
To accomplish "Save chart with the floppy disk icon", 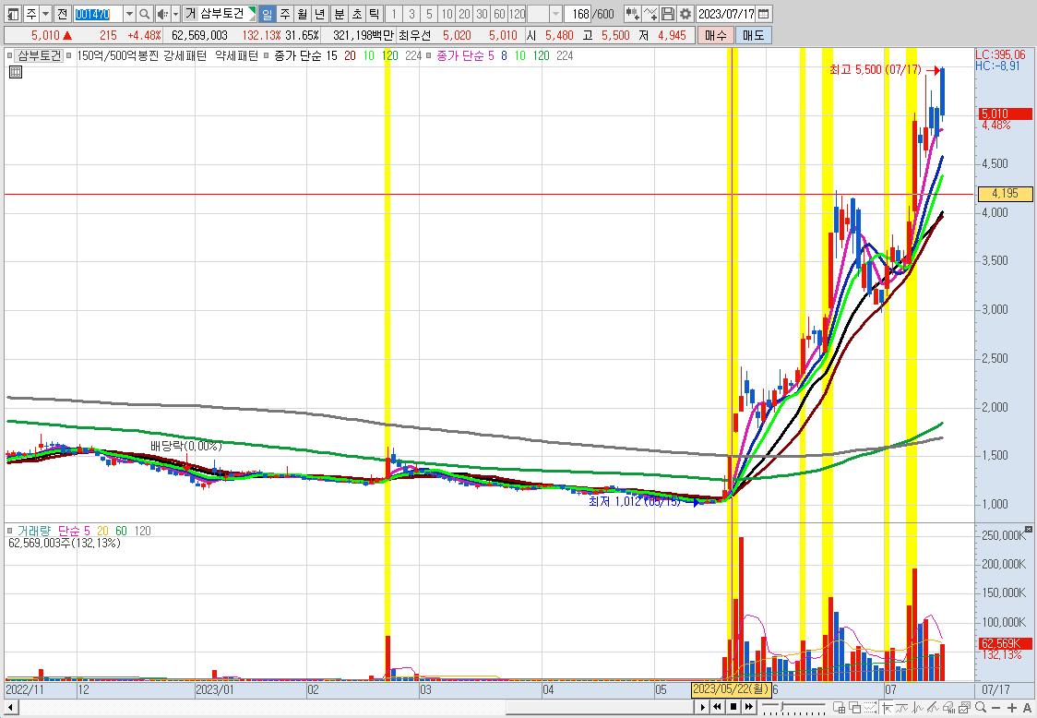I will pos(668,14).
